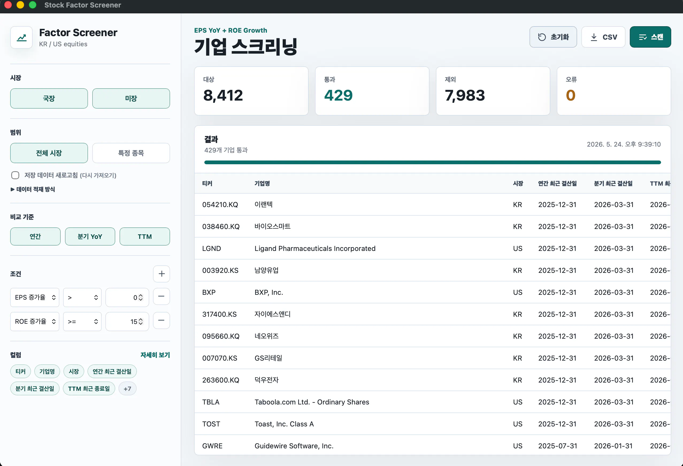This screenshot has height=466, width=683.
Task: Select the Toast, Inc. Class A row
Action: tap(433, 424)
